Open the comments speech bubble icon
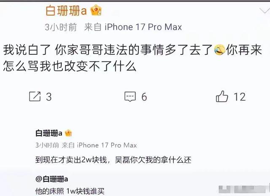 tap(130, 97)
